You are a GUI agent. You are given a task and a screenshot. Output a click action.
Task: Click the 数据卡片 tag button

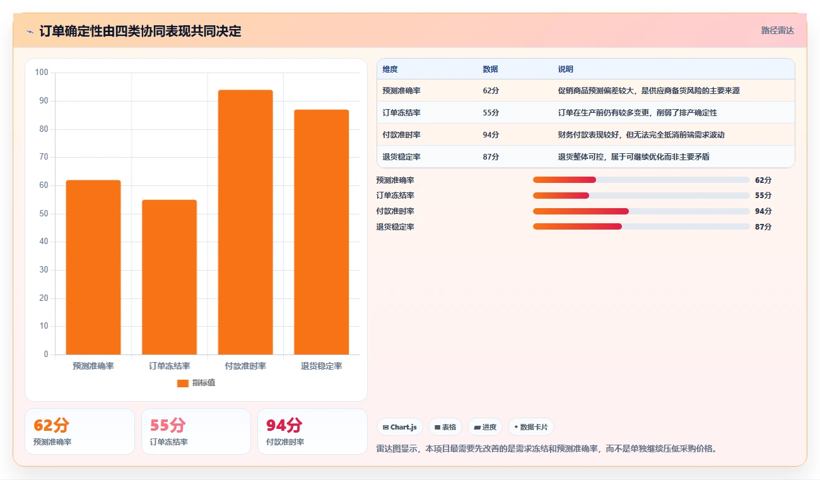tap(531, 427)
